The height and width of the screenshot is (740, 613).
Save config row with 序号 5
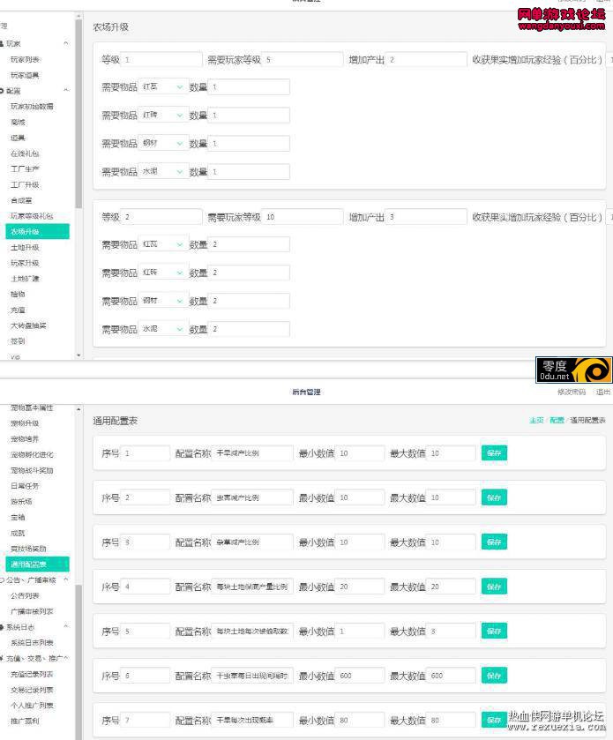494,631
